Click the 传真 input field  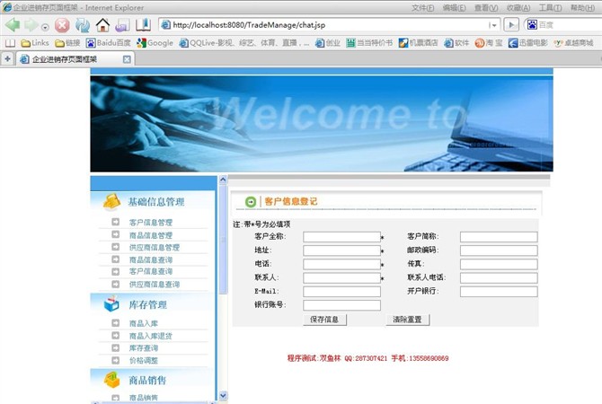pyautogui.click(x=499, y=264)
